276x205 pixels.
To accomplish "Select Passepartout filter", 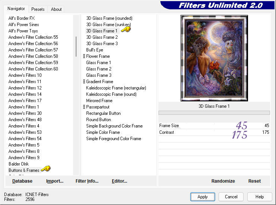I will tap(98, 107).
